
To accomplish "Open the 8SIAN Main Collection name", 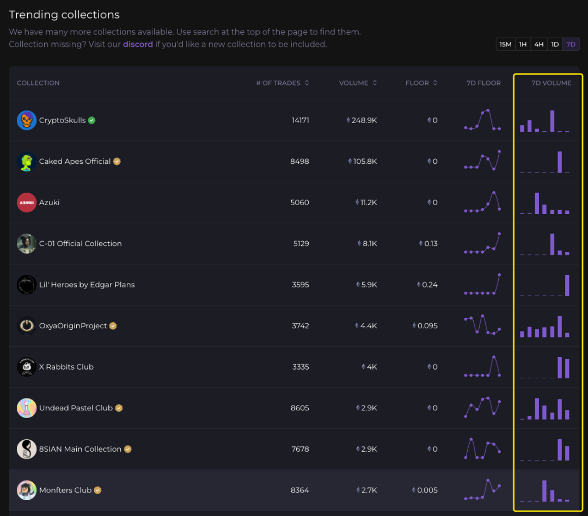I will (x=80, y=449).
